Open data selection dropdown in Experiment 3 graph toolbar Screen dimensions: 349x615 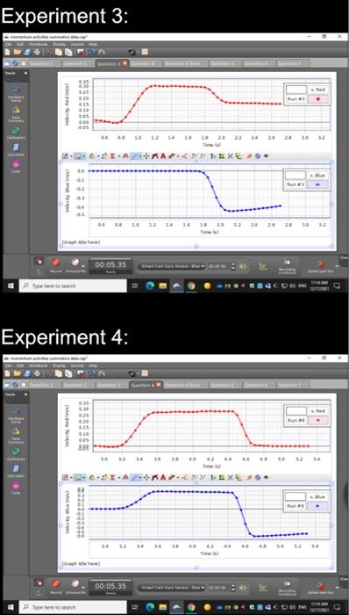[81, 156]
